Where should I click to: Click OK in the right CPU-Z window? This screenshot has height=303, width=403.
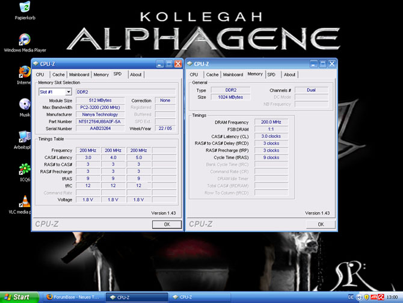[321, 225]
